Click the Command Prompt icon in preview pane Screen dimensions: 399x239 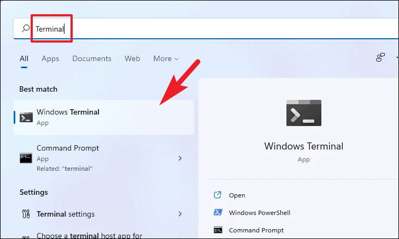(218, 230)
